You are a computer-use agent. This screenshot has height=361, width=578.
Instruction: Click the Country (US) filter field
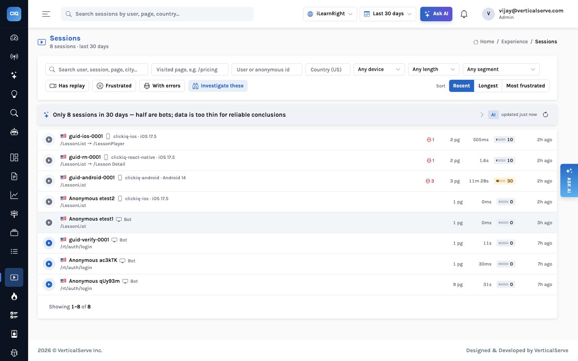pyautogui.click(x=328, y=69)
